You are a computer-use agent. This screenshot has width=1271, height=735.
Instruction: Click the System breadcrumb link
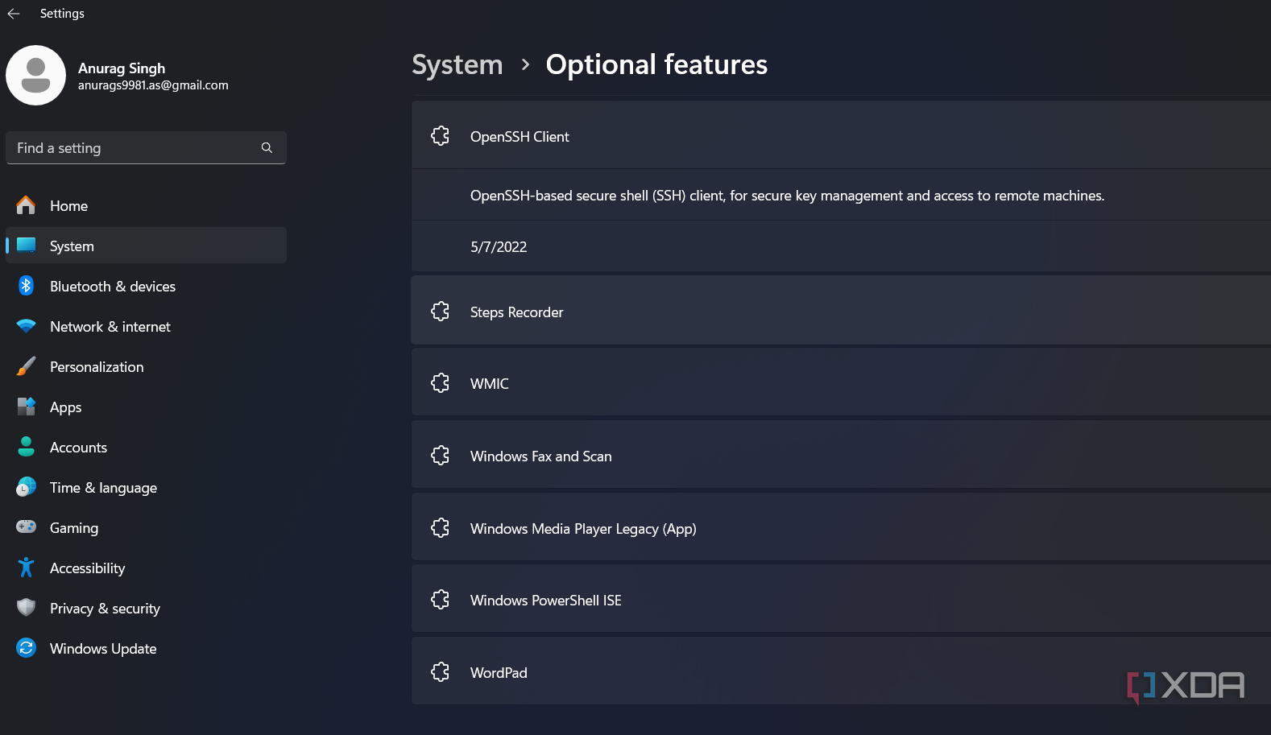tap(457, 64)
